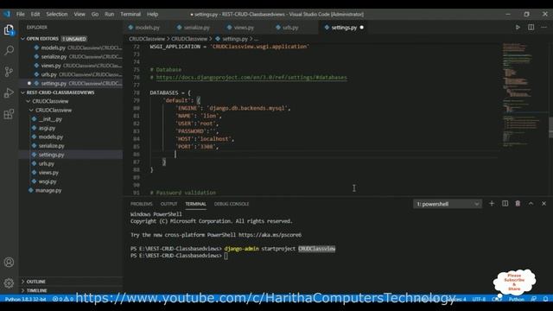Open the Go menu
Screen dimensions: 553x311
coord(95,14)
